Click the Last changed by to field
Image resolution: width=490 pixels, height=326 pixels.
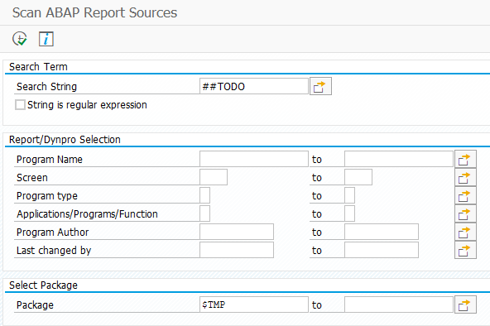(382, 250)
